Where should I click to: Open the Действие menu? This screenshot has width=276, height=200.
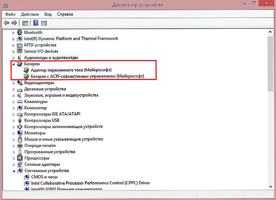[30, 14]
